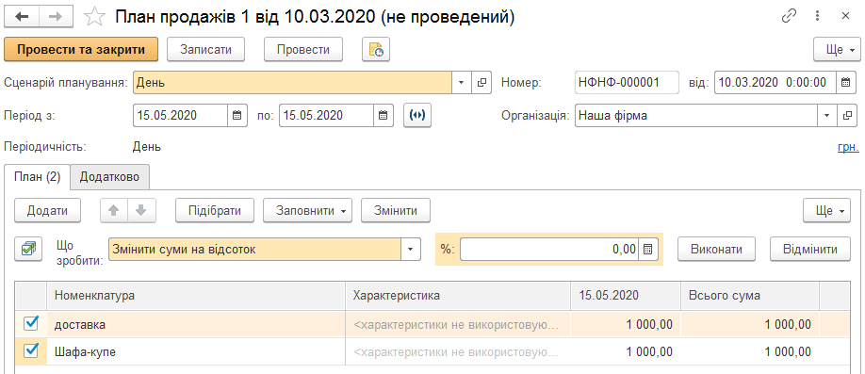865x374 pixels.
Task: Click characteristic cell in доставка row
Action: coord(458,324)
